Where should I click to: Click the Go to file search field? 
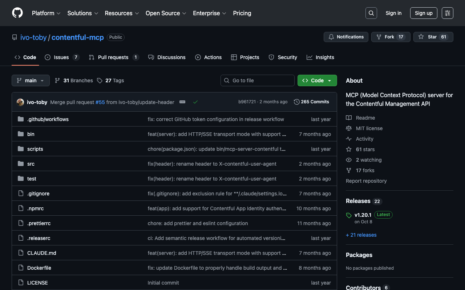[257, 80]
